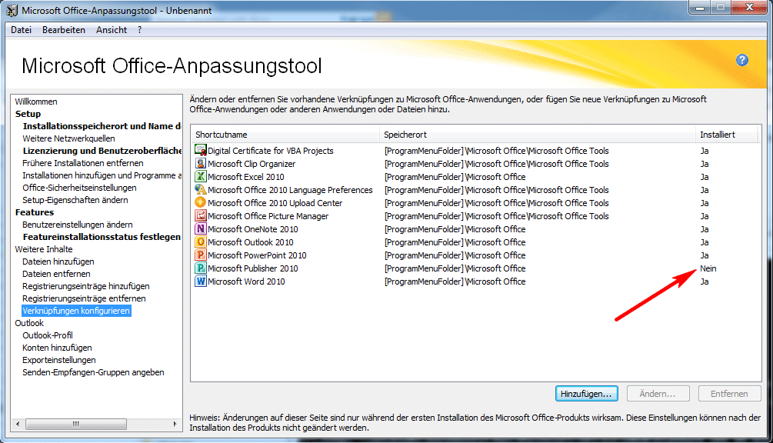Click the Microsoft PowerPoint 2010 icon
773x443 pixels.
pos(200,255)
